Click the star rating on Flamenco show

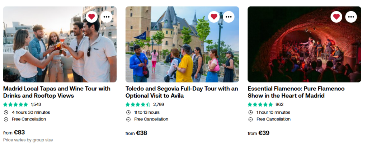[260, 104]
